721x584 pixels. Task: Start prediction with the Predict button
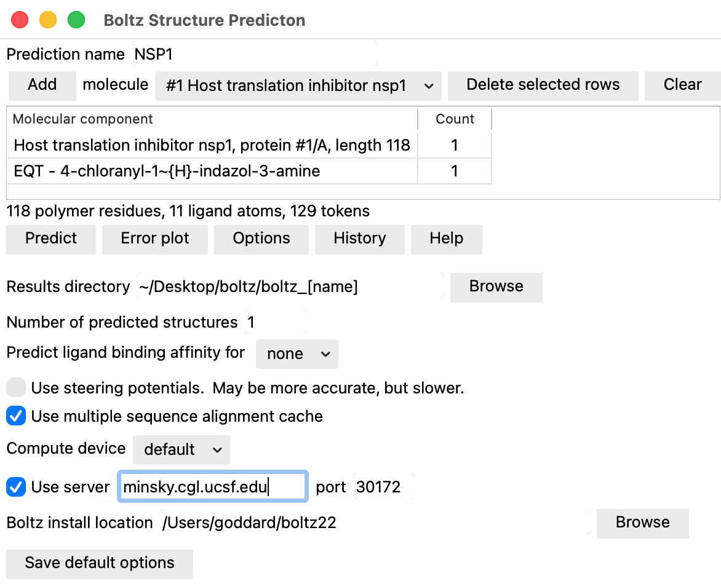pyautogui.click(x=51, y=239)
